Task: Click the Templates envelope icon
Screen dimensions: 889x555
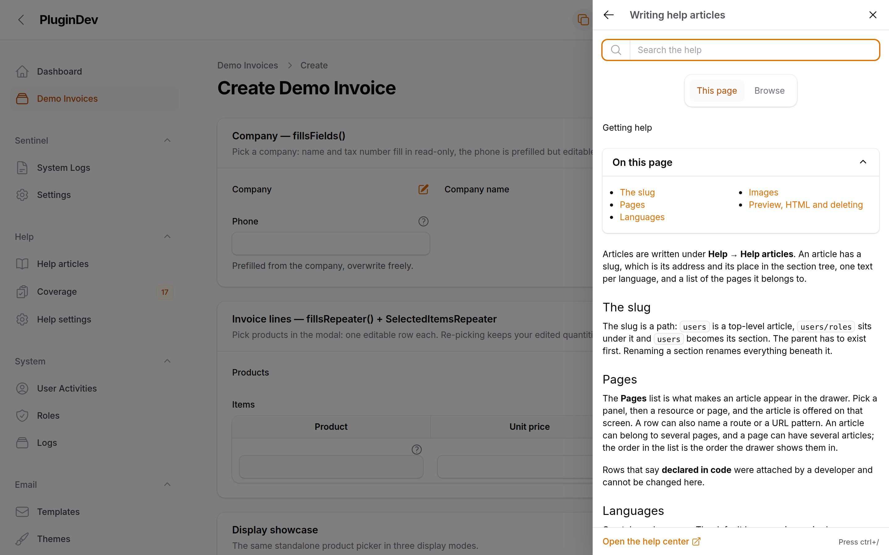Action: (22, 512)
